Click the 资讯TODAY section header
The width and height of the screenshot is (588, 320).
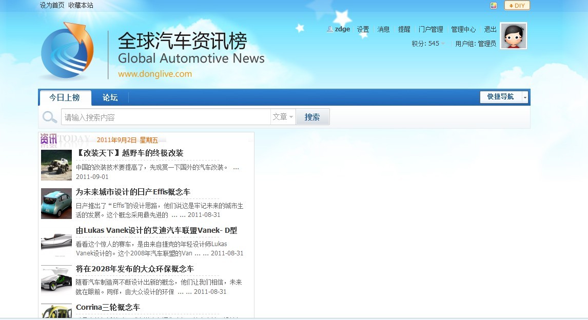[65, 139]
